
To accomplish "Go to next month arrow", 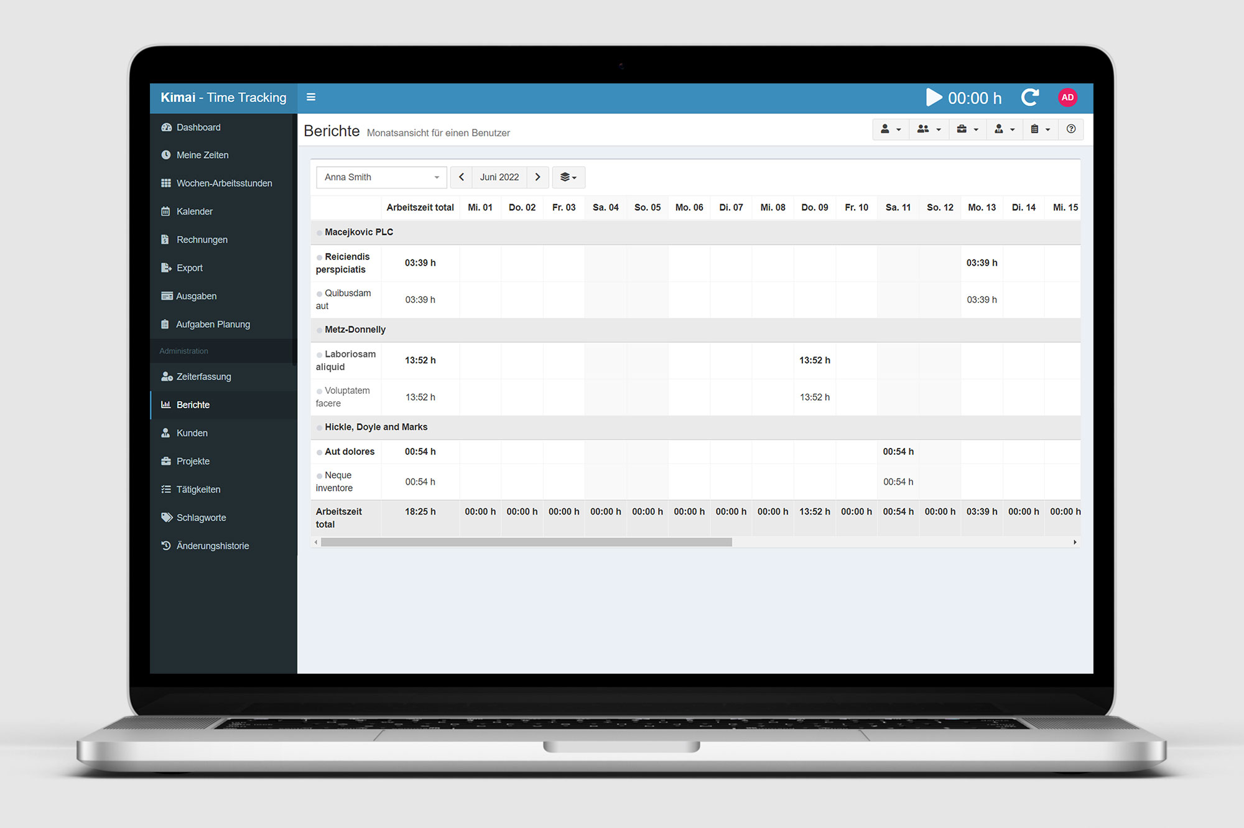I will pos(537,177).
